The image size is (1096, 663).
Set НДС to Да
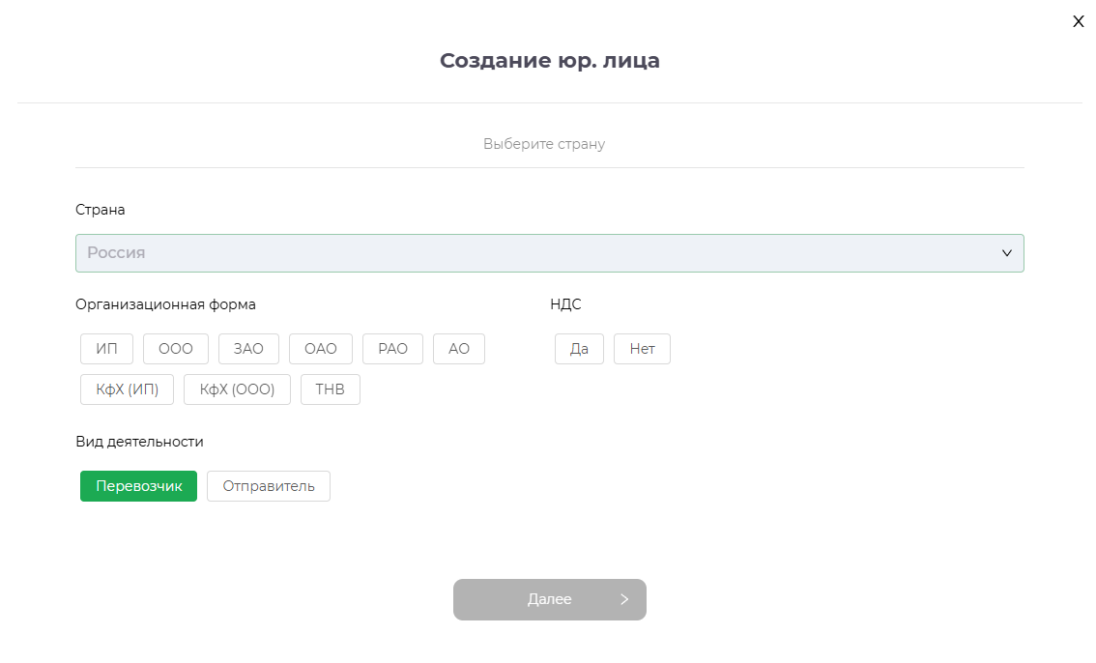579,349
